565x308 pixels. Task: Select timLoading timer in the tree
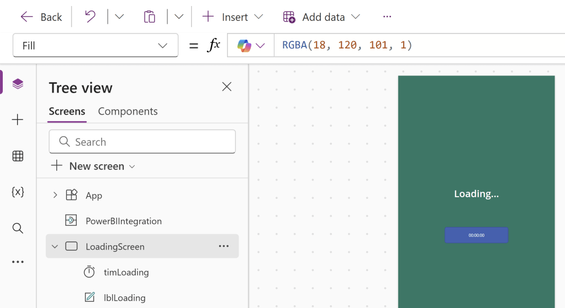tap(126, 272)
